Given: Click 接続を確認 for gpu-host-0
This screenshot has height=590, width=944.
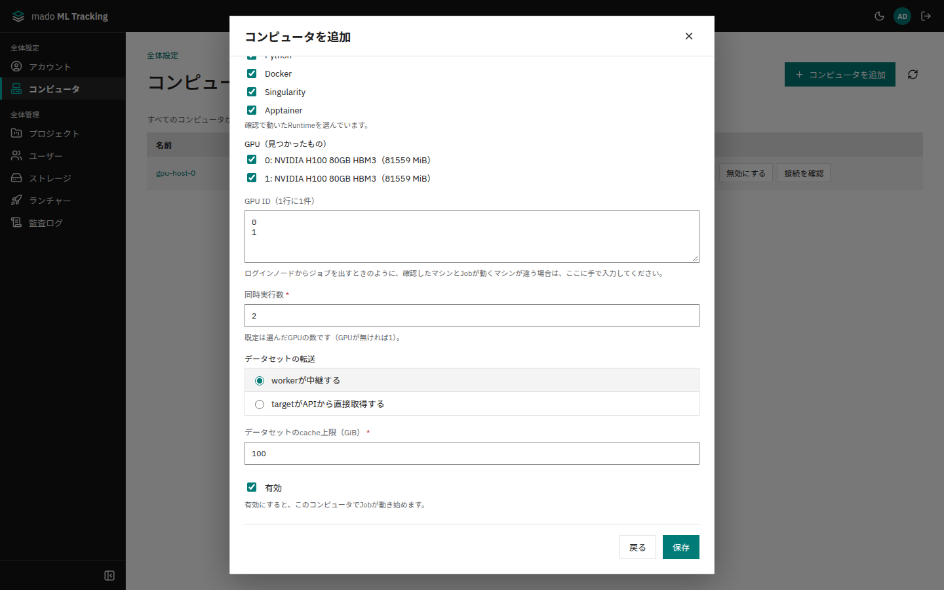Looking at the screenshot, I should [x=804, y=173].
